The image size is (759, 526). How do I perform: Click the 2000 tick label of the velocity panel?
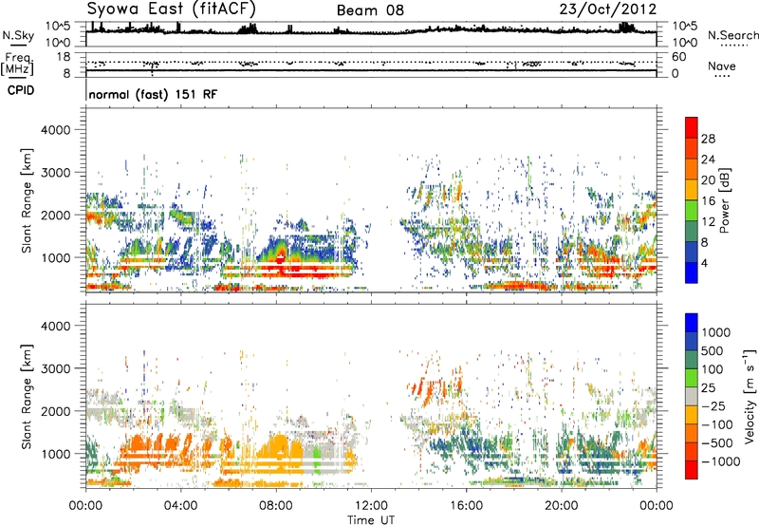(56, 411)
